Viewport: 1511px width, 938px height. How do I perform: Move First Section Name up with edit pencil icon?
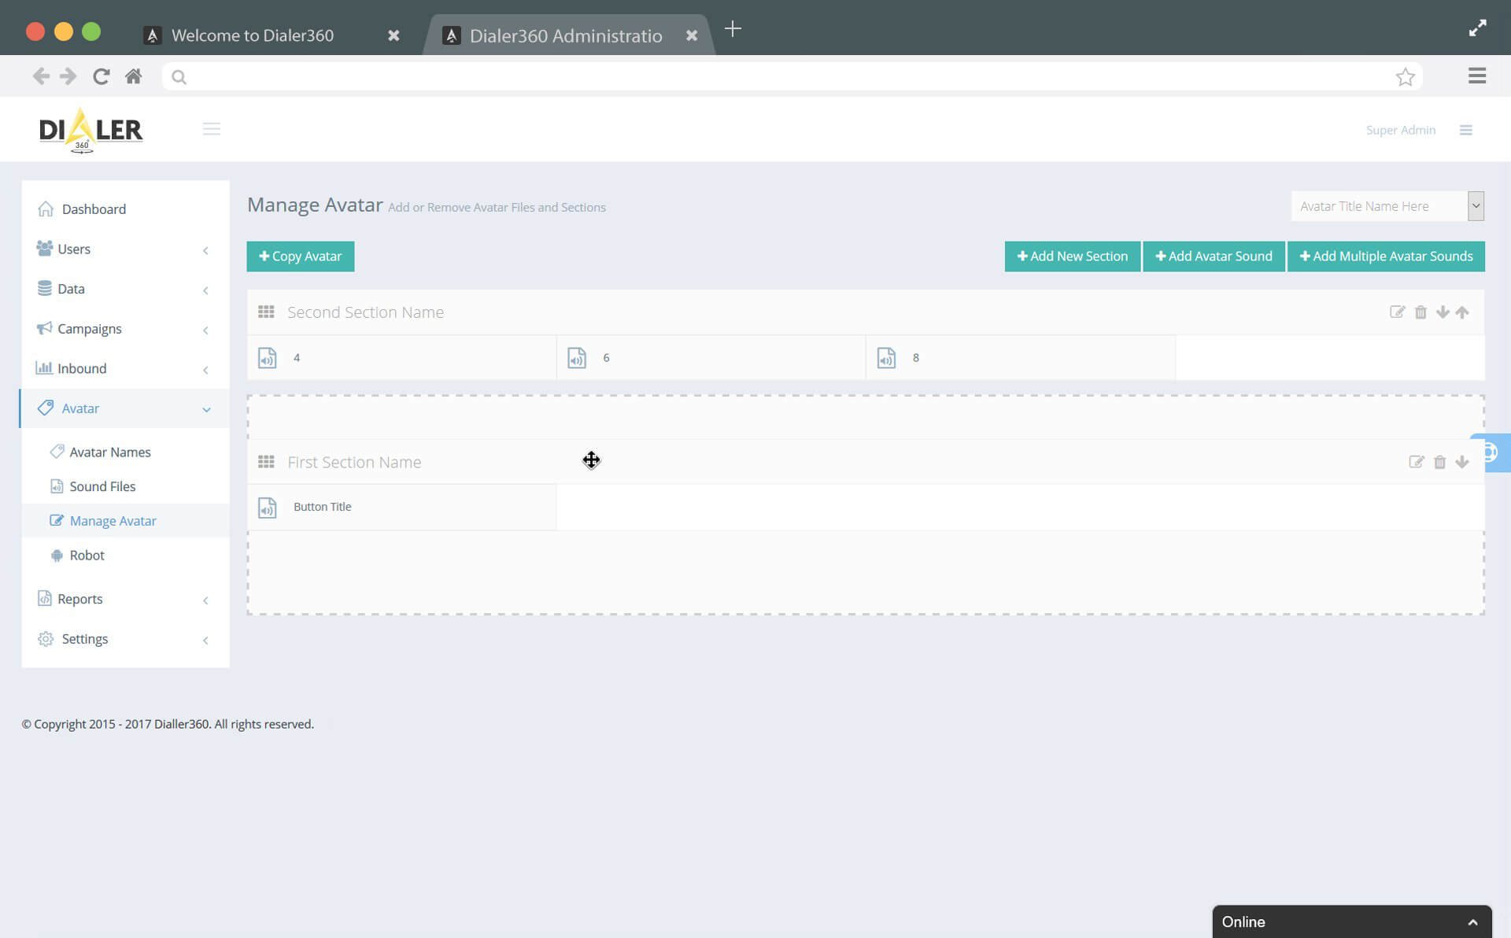pyautogui.click(x=1417, y=462)
